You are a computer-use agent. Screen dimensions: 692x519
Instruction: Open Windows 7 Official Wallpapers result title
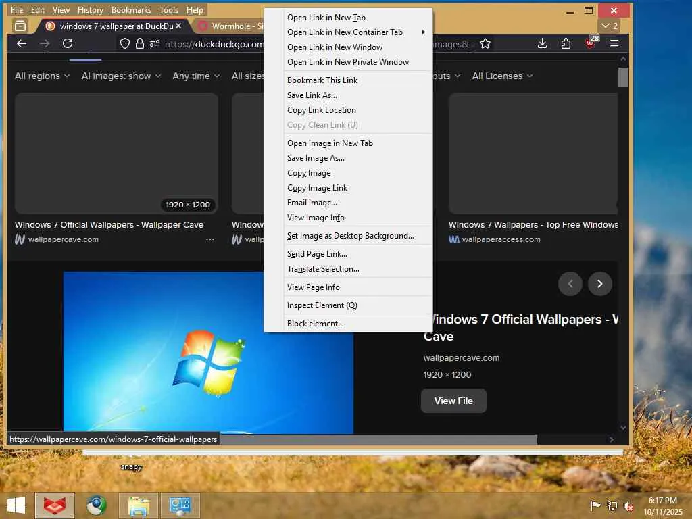[x=109, y=224]
